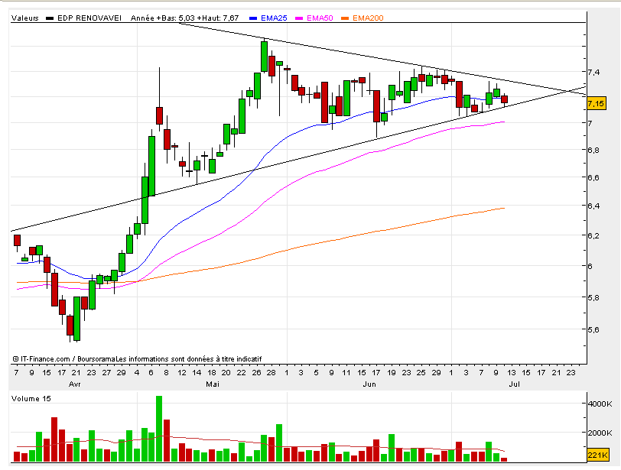The height and width of the screenshot is (470, 621).
Task: Click the 6,6 price axis label
Action: point(593,177)
